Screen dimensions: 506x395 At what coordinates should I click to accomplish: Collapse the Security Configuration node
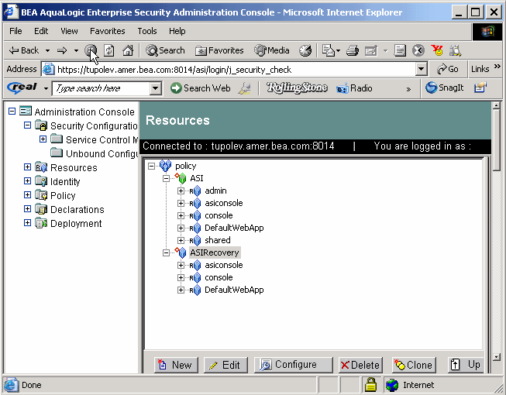coord(27,125)
